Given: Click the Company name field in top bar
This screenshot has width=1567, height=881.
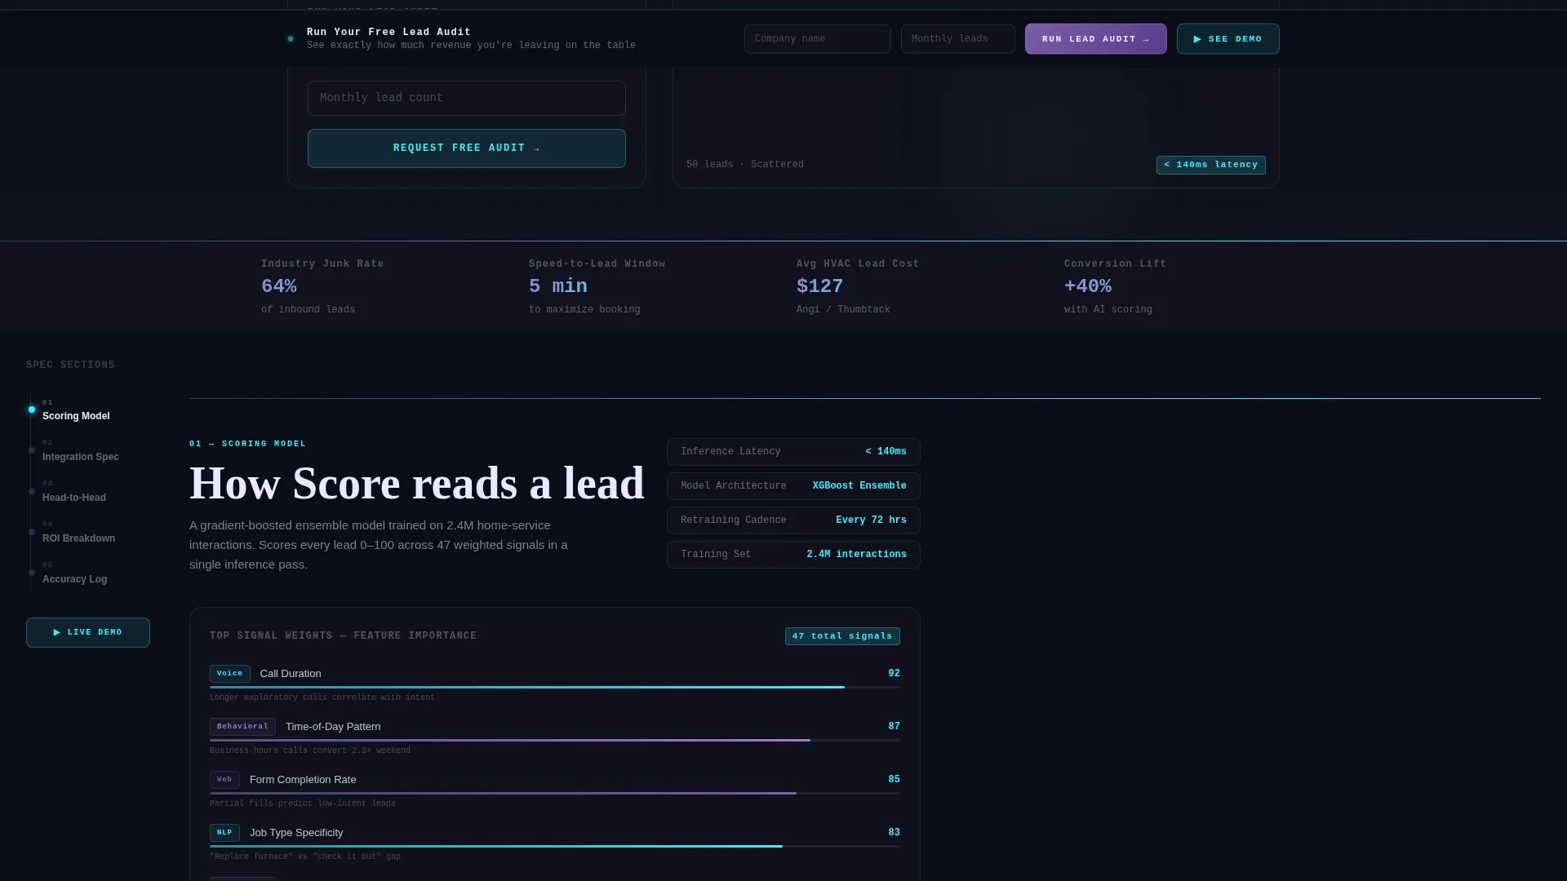Looking at the screenshot, I should click(817, 39).
